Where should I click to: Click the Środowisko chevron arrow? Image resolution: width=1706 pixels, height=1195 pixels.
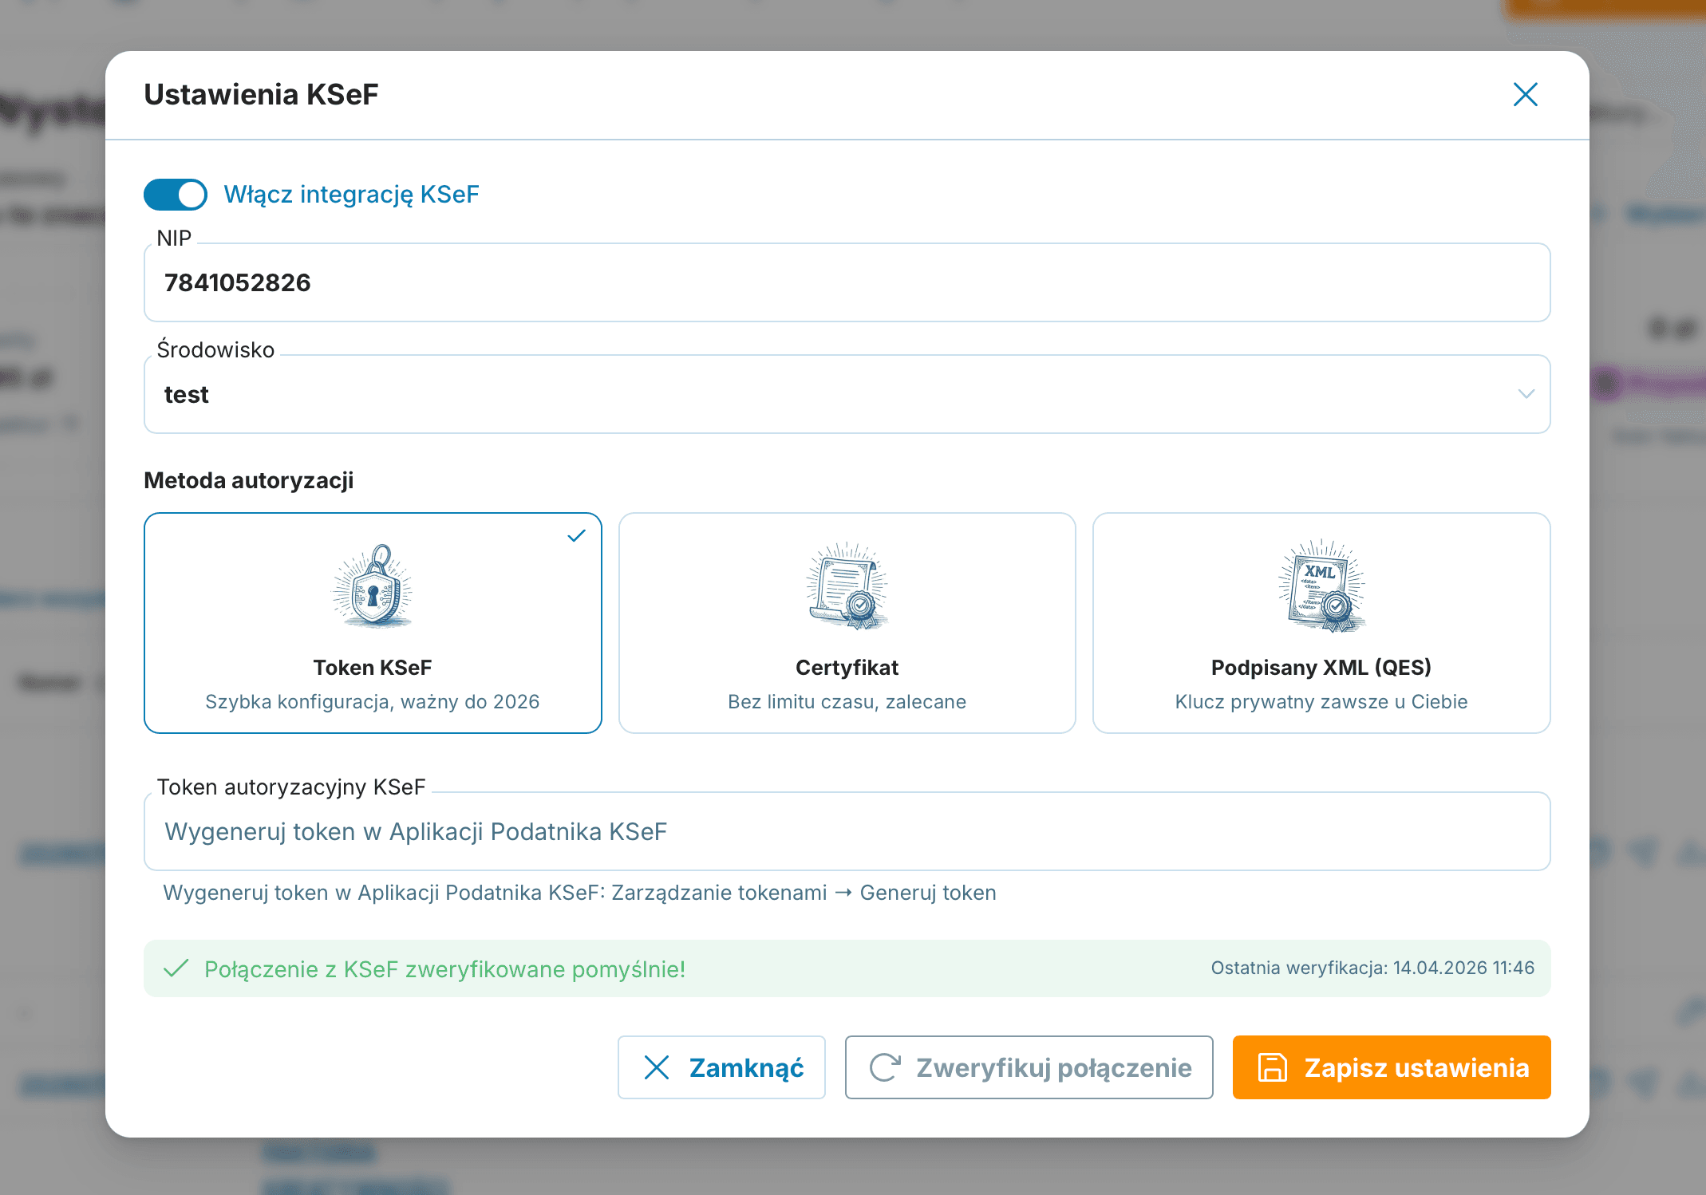(x=1526, y=394)
